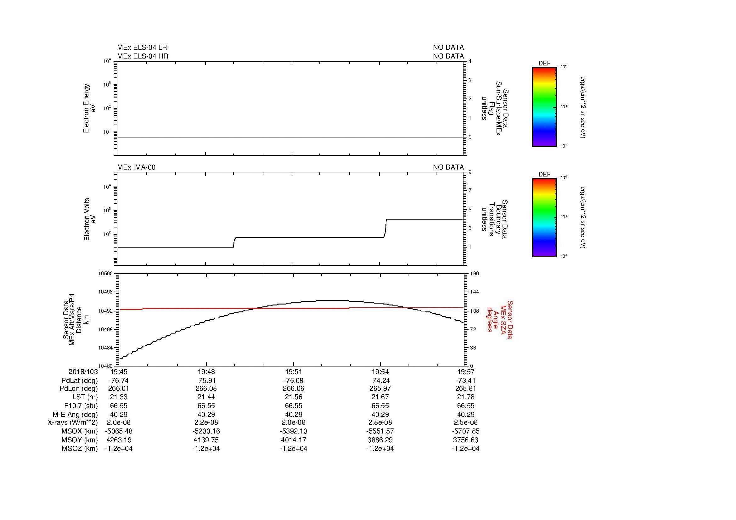Click the ergs unit label beside lower color bar
This screenshot has height=520, width=736.
pyautogui.click(x=583, y=218)
